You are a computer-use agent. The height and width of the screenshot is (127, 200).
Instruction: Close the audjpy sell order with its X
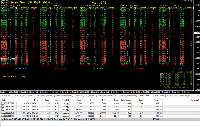coord(161,107)
